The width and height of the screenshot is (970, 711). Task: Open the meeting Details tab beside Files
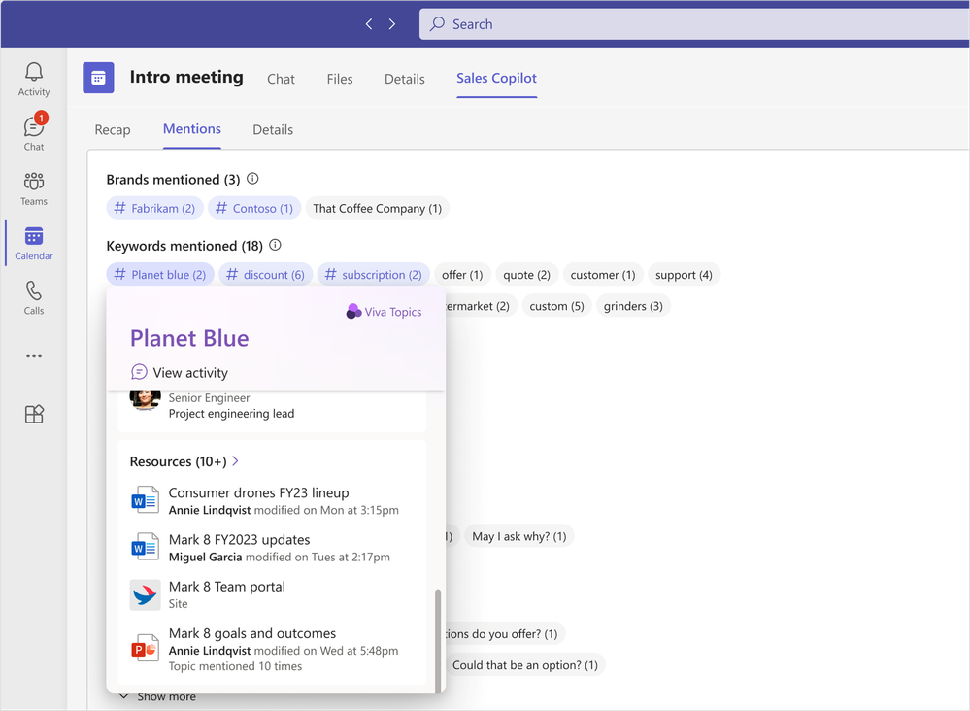pos(405,79)
